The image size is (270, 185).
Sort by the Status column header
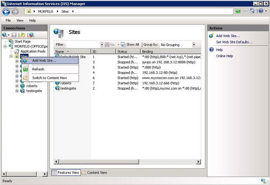coord(128,52)
